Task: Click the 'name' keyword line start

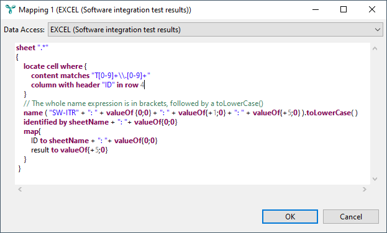Action: (33, 113)
